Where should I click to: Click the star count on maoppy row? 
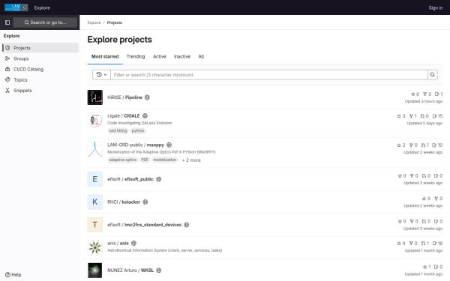pyautogui.click(x=401, y=145)
